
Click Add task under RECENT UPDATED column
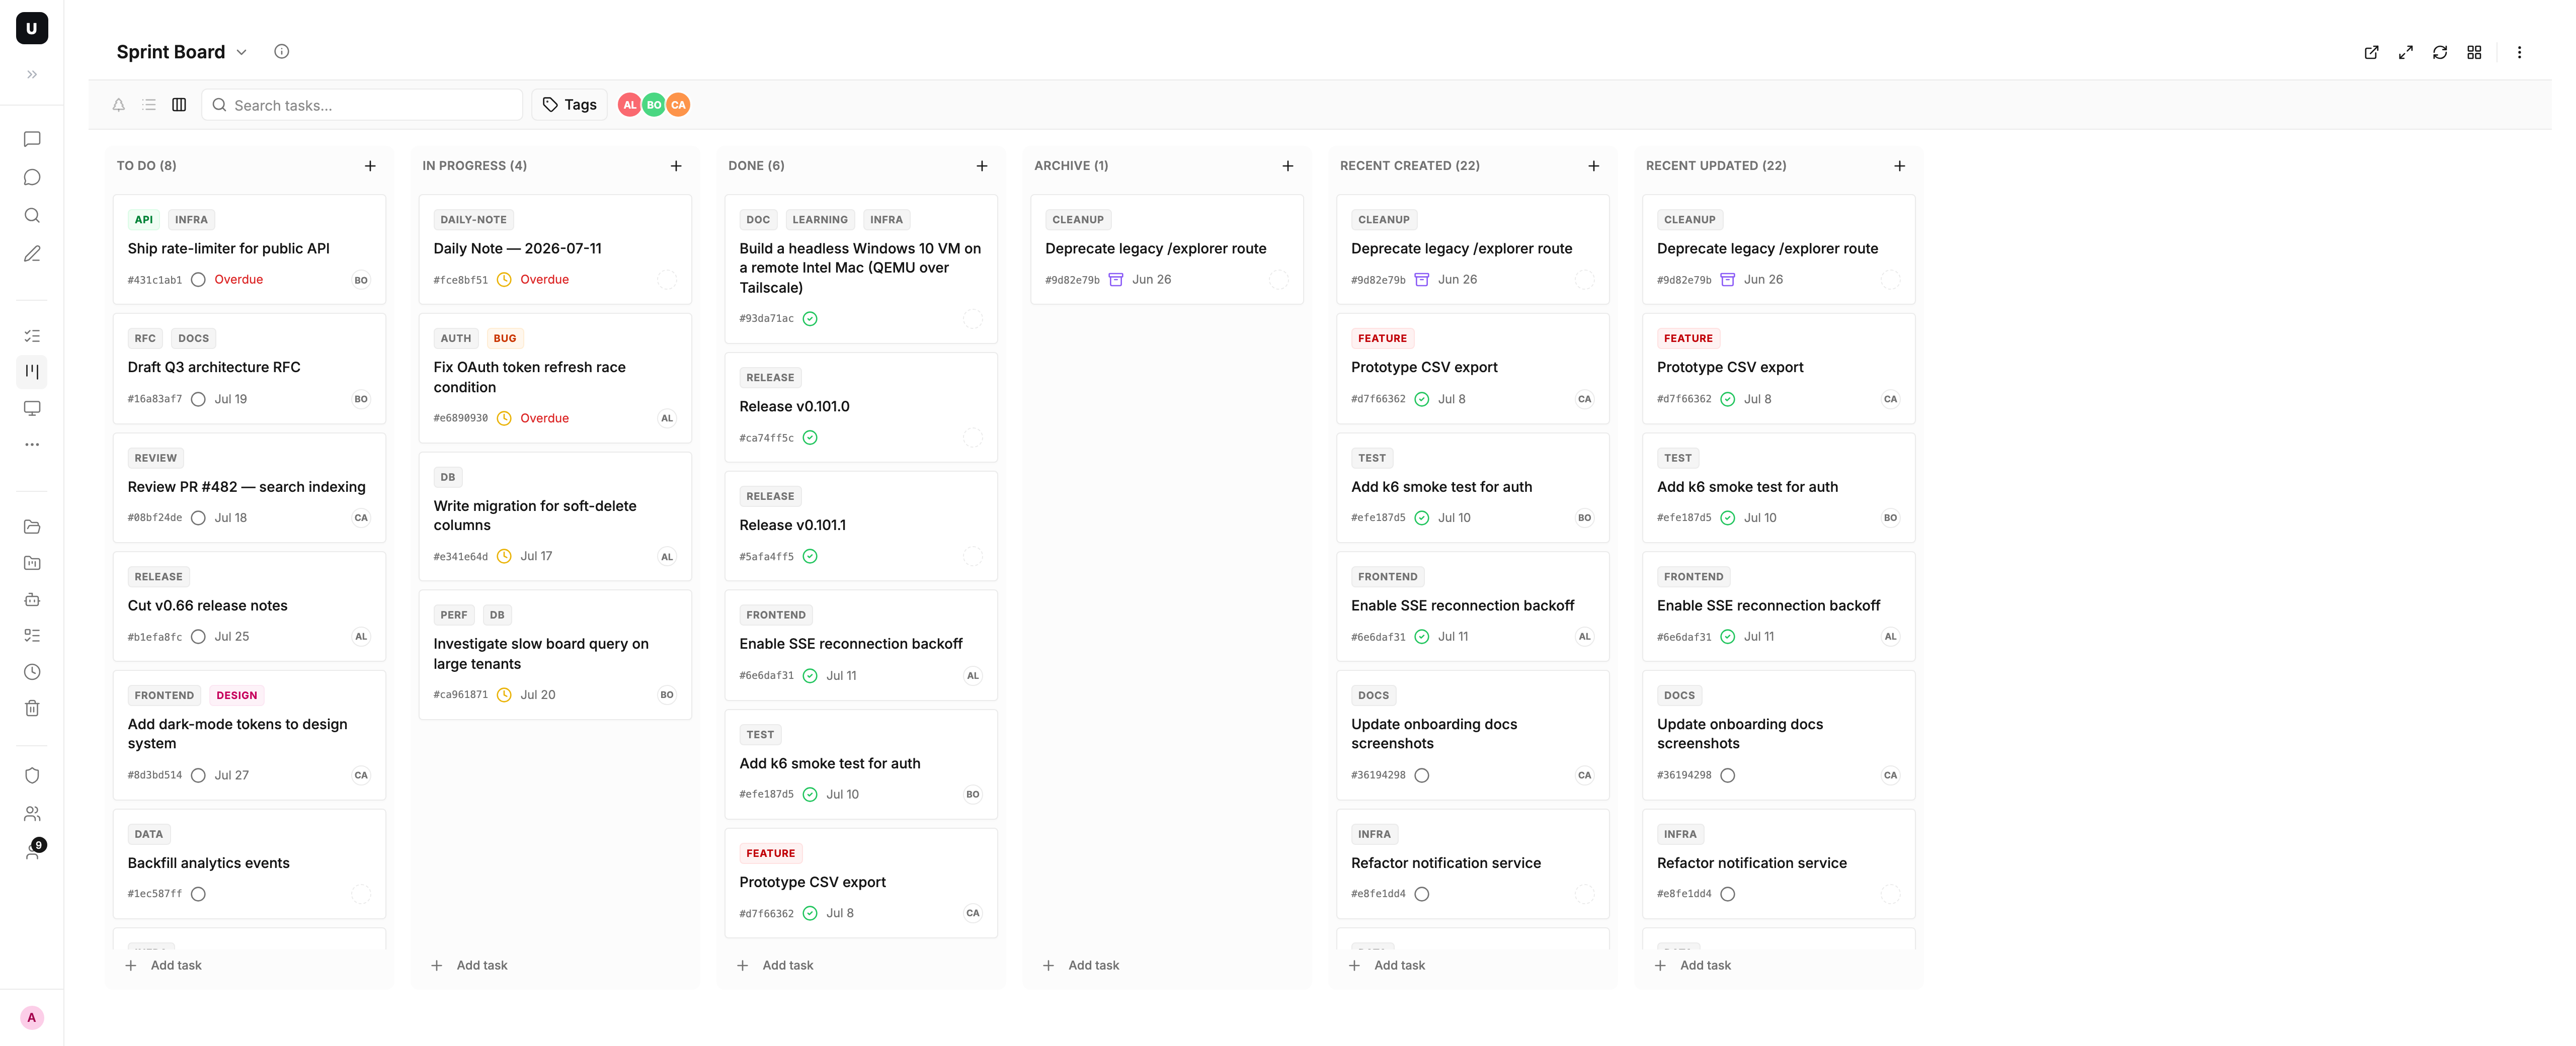[x=1694, y=965]
